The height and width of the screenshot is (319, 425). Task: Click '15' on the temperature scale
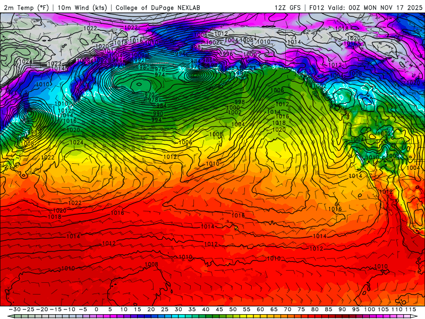coord(137,309)
